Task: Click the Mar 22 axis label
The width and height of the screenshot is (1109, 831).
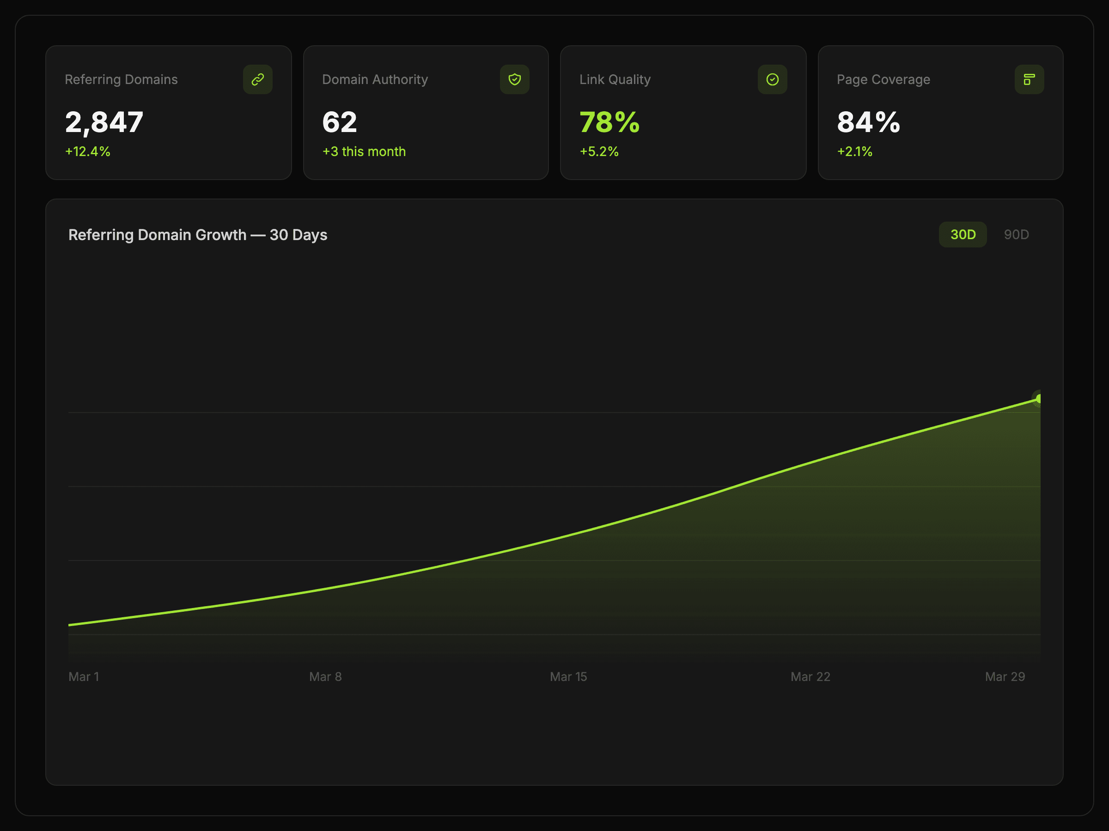Action: [810, 677]
